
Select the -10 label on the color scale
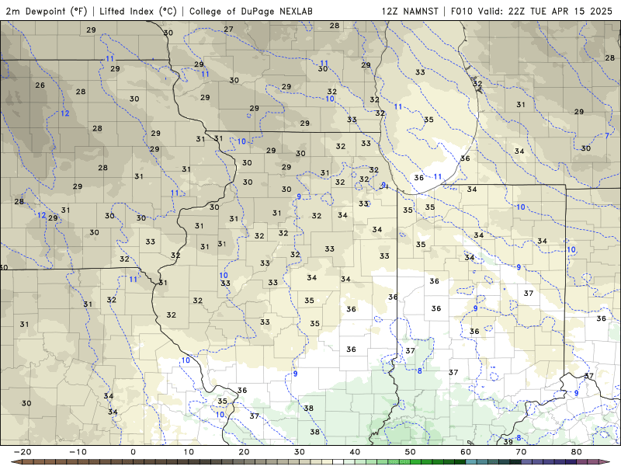point(78,452)
